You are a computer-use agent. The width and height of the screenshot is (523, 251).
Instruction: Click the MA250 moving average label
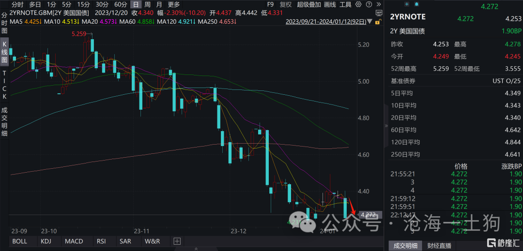(217, 22)
